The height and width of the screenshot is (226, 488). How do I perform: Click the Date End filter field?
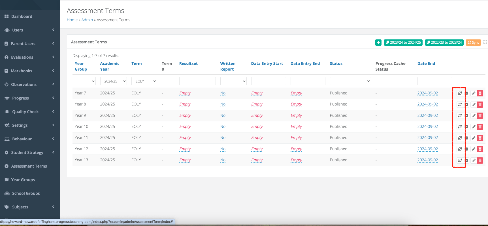point(434,81)
